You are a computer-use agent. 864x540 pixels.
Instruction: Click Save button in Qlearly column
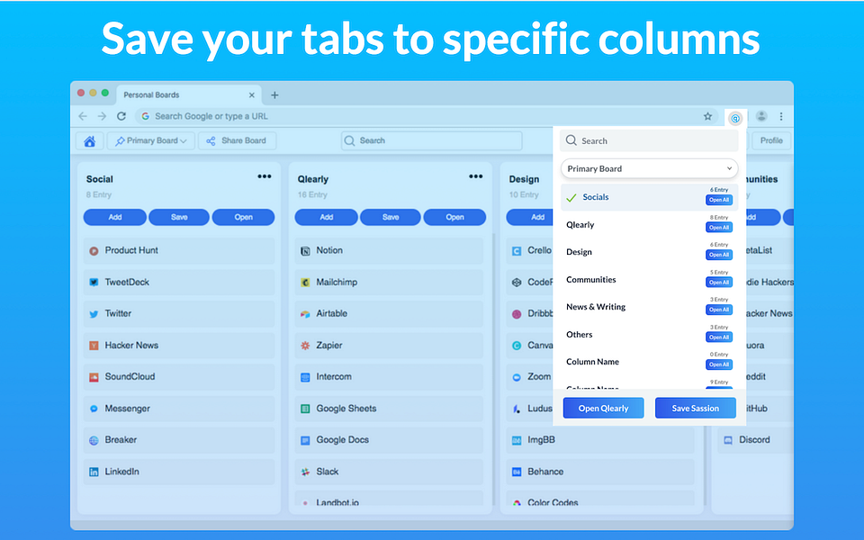pos(391,217)
